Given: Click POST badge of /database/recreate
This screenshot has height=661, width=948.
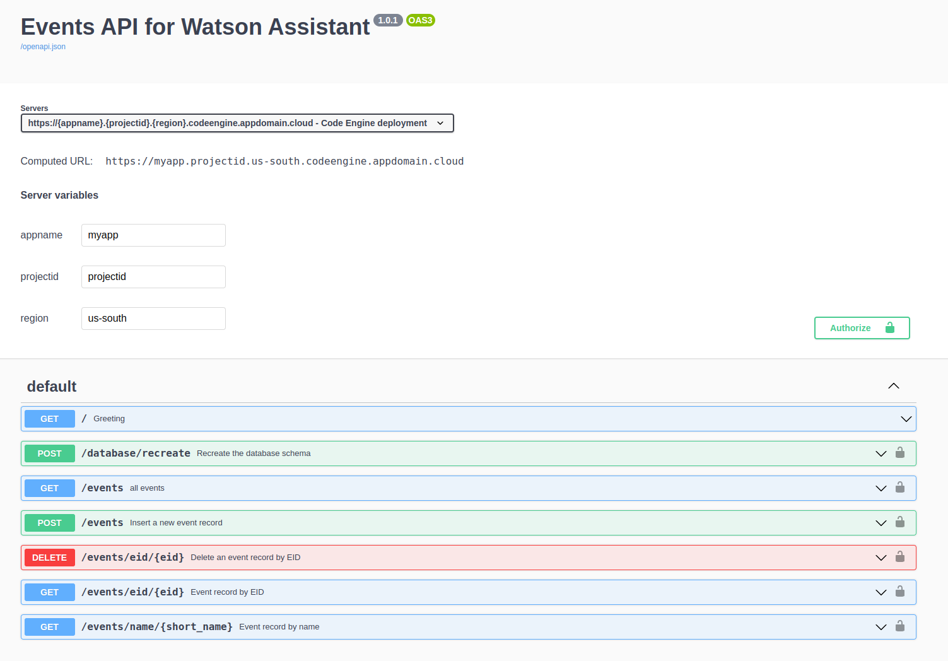Looking at the screenshot, I should tap(50, 453).
